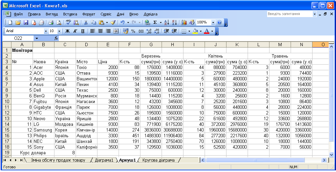The height and width of the screenshot is (172, 336).
Task: Expand the Undo history arrow
Action: point(128,22)
